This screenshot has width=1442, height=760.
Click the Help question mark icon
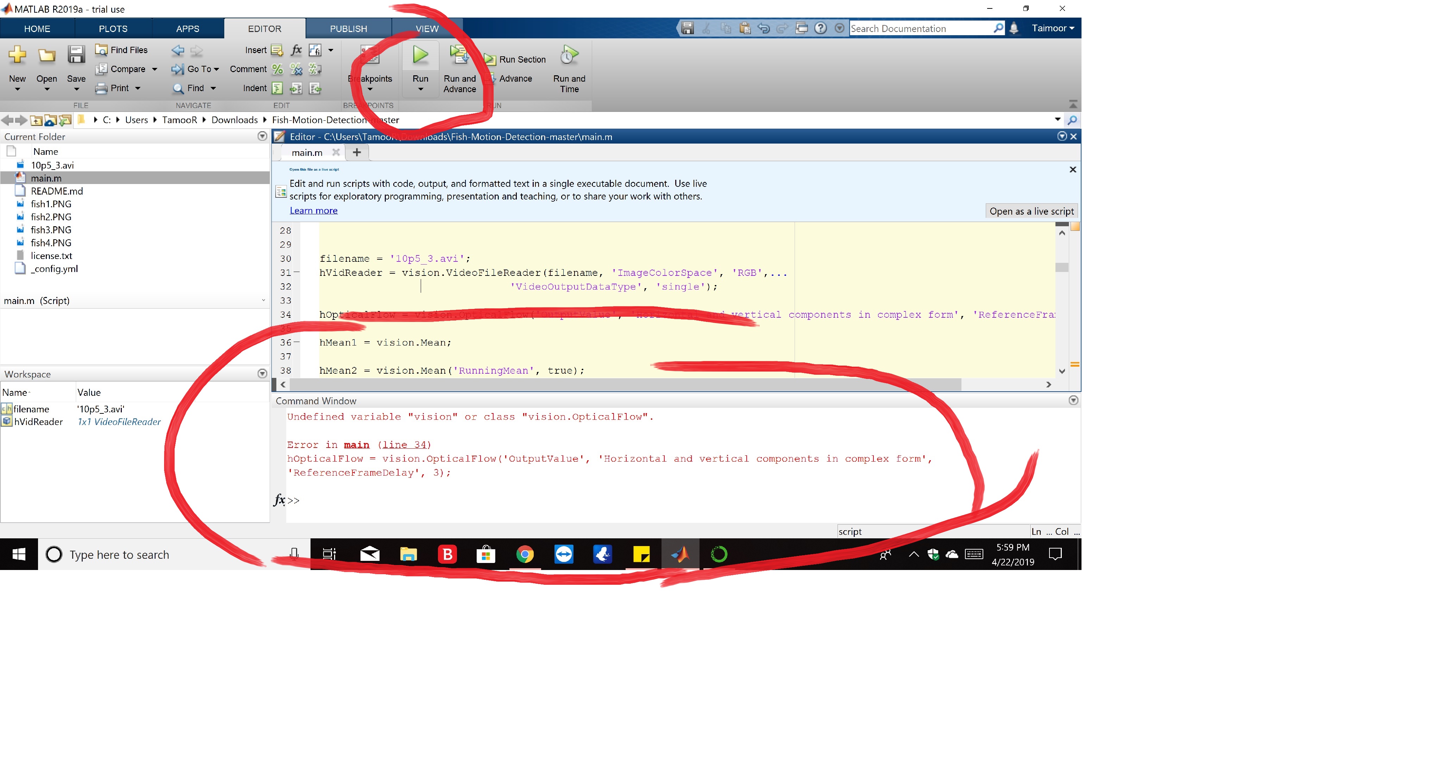point(820,28)
